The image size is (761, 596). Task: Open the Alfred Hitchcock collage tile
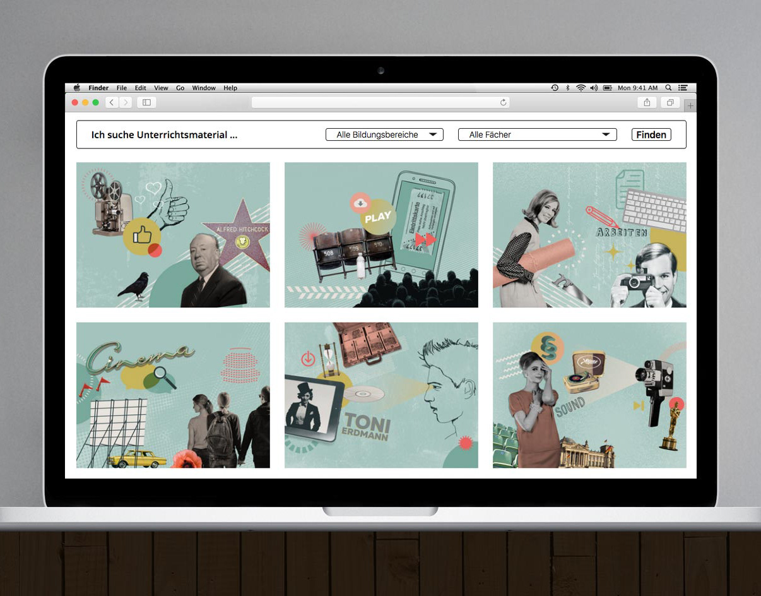[x=173, y=235]
